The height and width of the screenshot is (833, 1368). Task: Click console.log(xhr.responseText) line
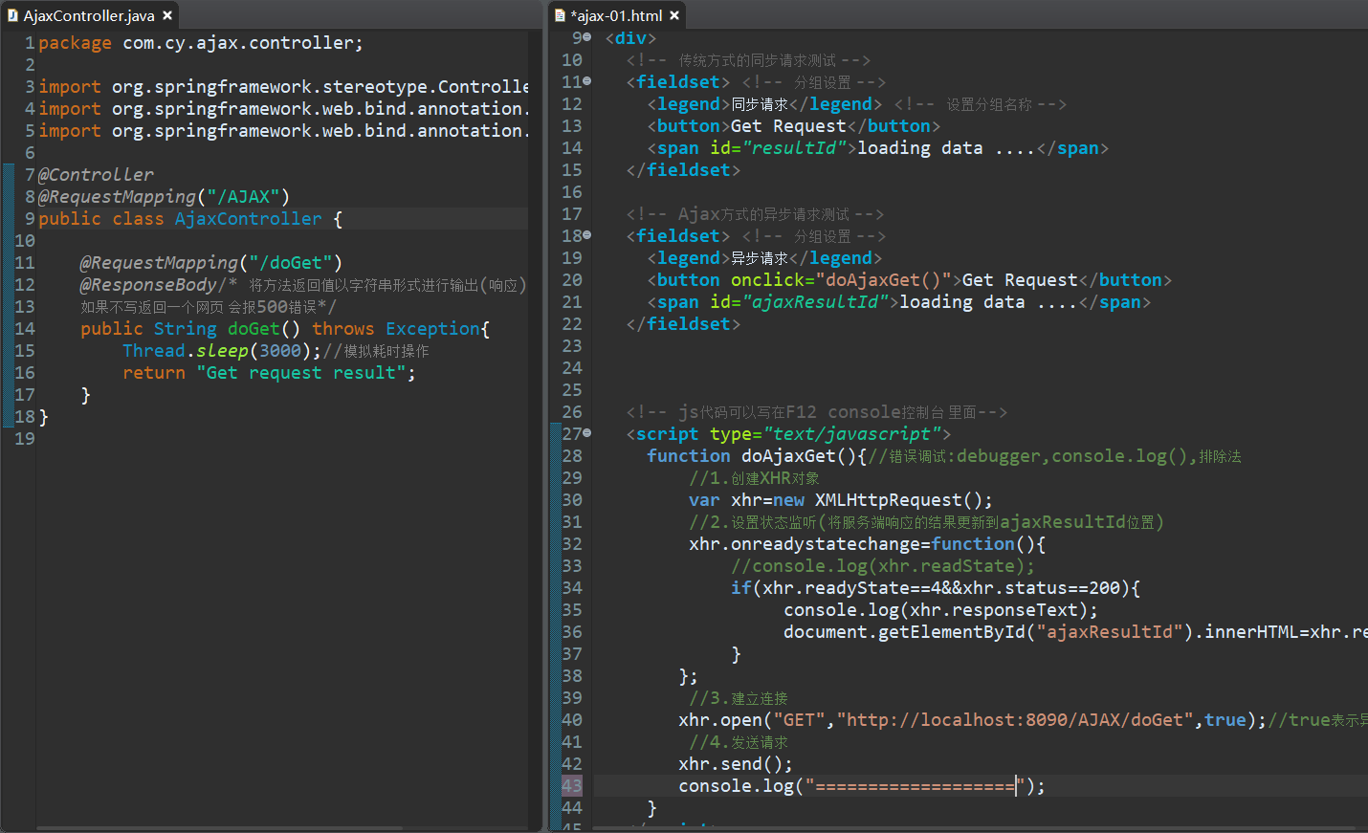pyautogui.click(x=940, y=609)
